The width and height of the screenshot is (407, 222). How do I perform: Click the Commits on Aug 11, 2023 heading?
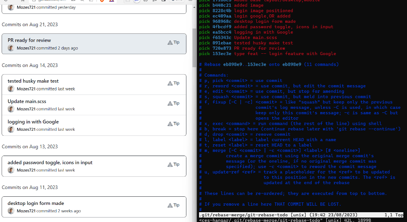tap(30, 187)
